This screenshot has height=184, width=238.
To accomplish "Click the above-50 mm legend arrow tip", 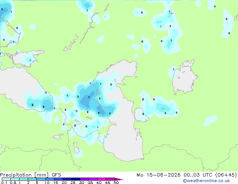I will click(x=119, y=179).
